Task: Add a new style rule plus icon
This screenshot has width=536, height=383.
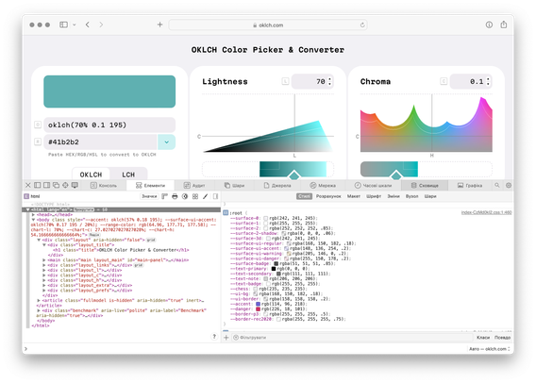Action: tap(226, 338)
